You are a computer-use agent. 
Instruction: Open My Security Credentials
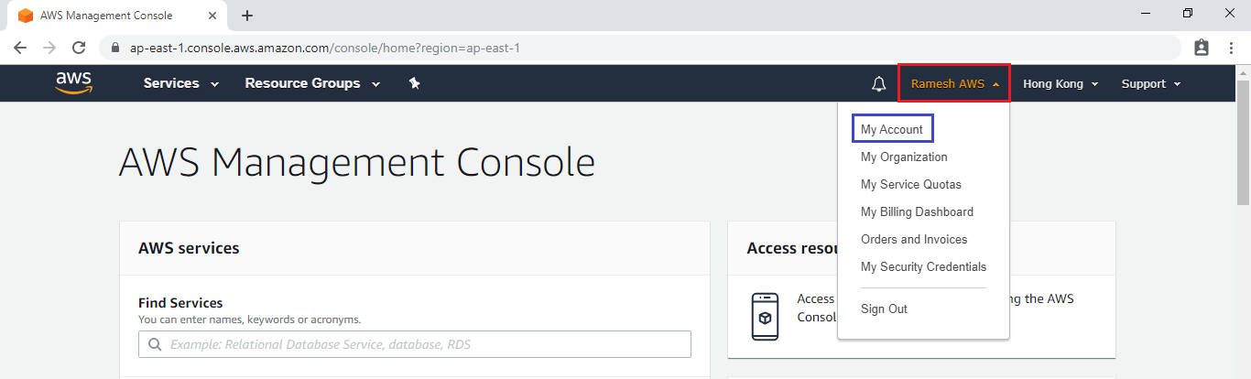[x=923, y=267]
